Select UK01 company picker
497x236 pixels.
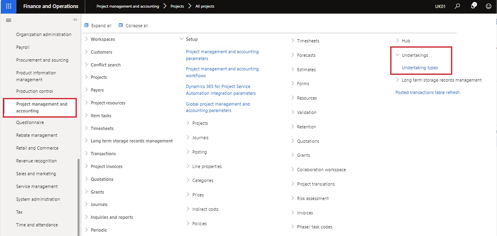pyautogui.click(x=441, y=6)
